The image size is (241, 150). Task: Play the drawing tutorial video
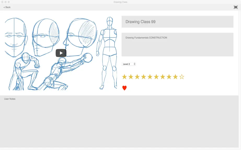pos(61,53)
